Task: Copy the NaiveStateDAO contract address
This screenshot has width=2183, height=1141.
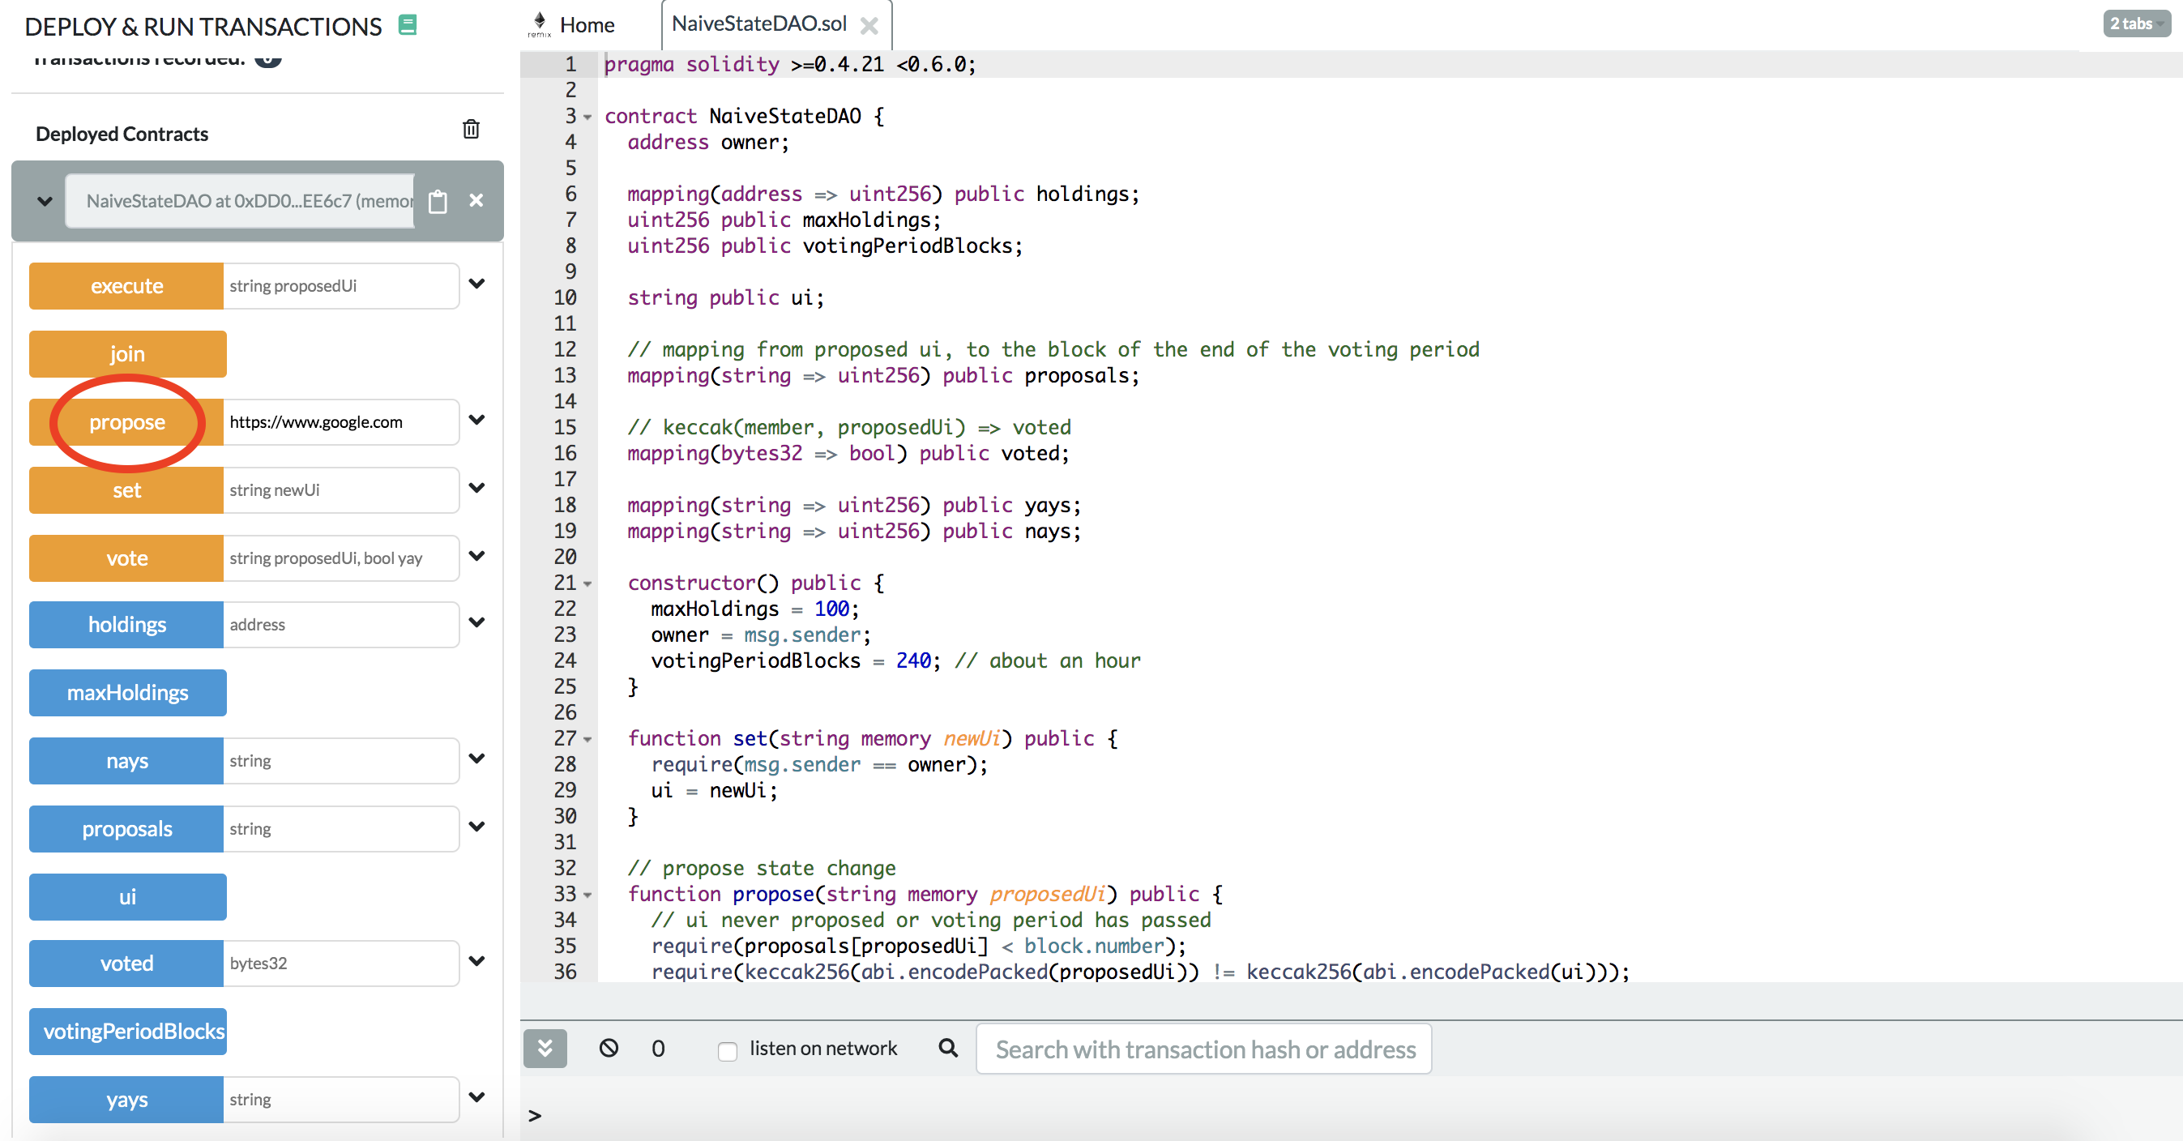Action: point(438,201)
